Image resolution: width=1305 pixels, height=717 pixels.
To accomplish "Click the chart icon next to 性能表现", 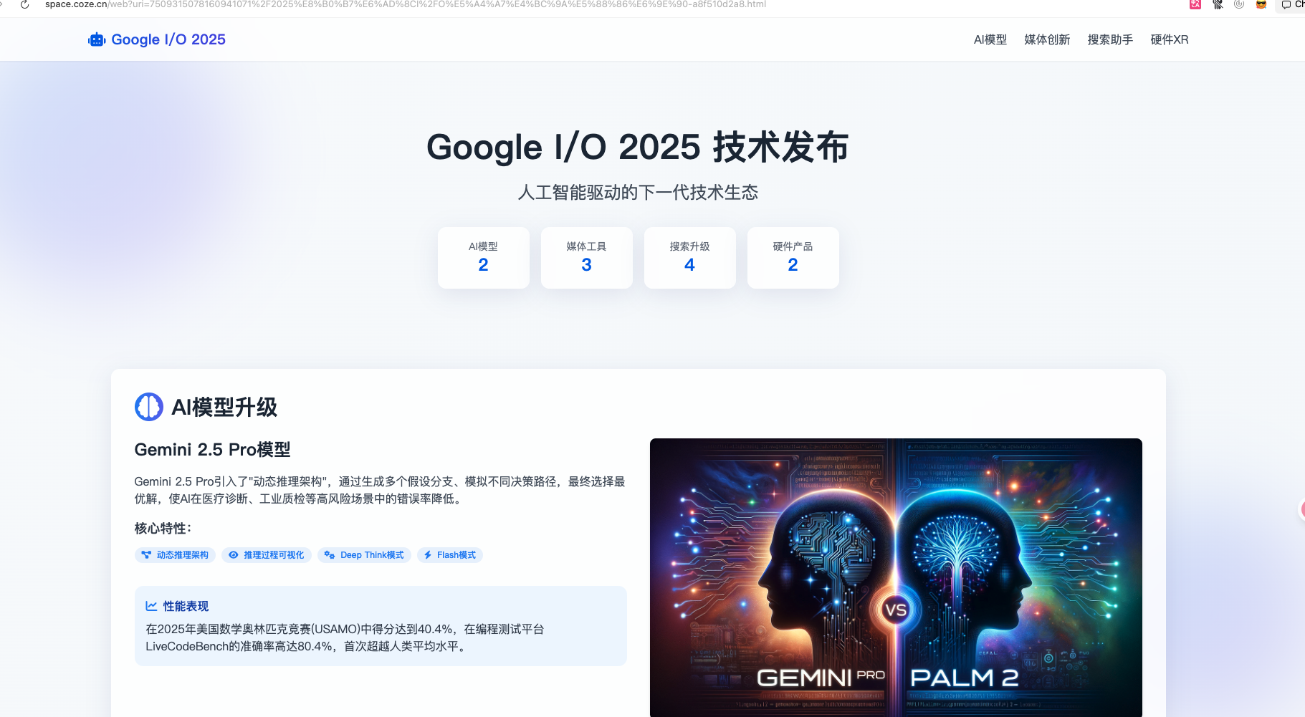I will [x=151, y=606].
